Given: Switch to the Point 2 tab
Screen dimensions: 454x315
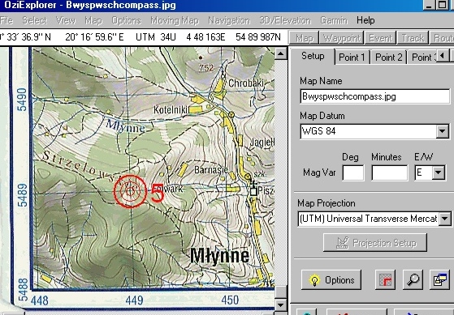Looking at the screenshot, I should (388, 57).
